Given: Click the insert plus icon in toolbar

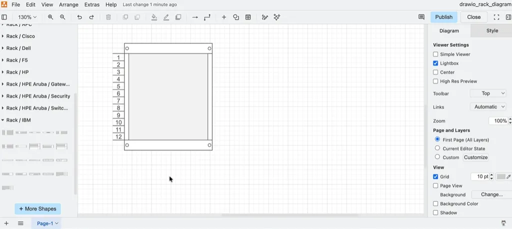Looking at the screenshot, I should click(x=224, y=17).
